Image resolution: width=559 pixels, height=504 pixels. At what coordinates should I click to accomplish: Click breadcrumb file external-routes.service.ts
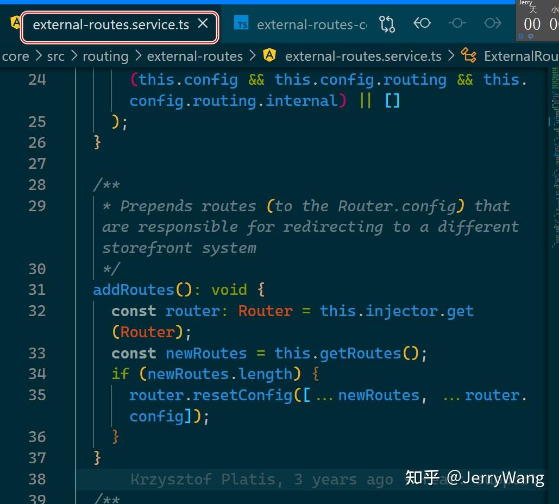363,56
